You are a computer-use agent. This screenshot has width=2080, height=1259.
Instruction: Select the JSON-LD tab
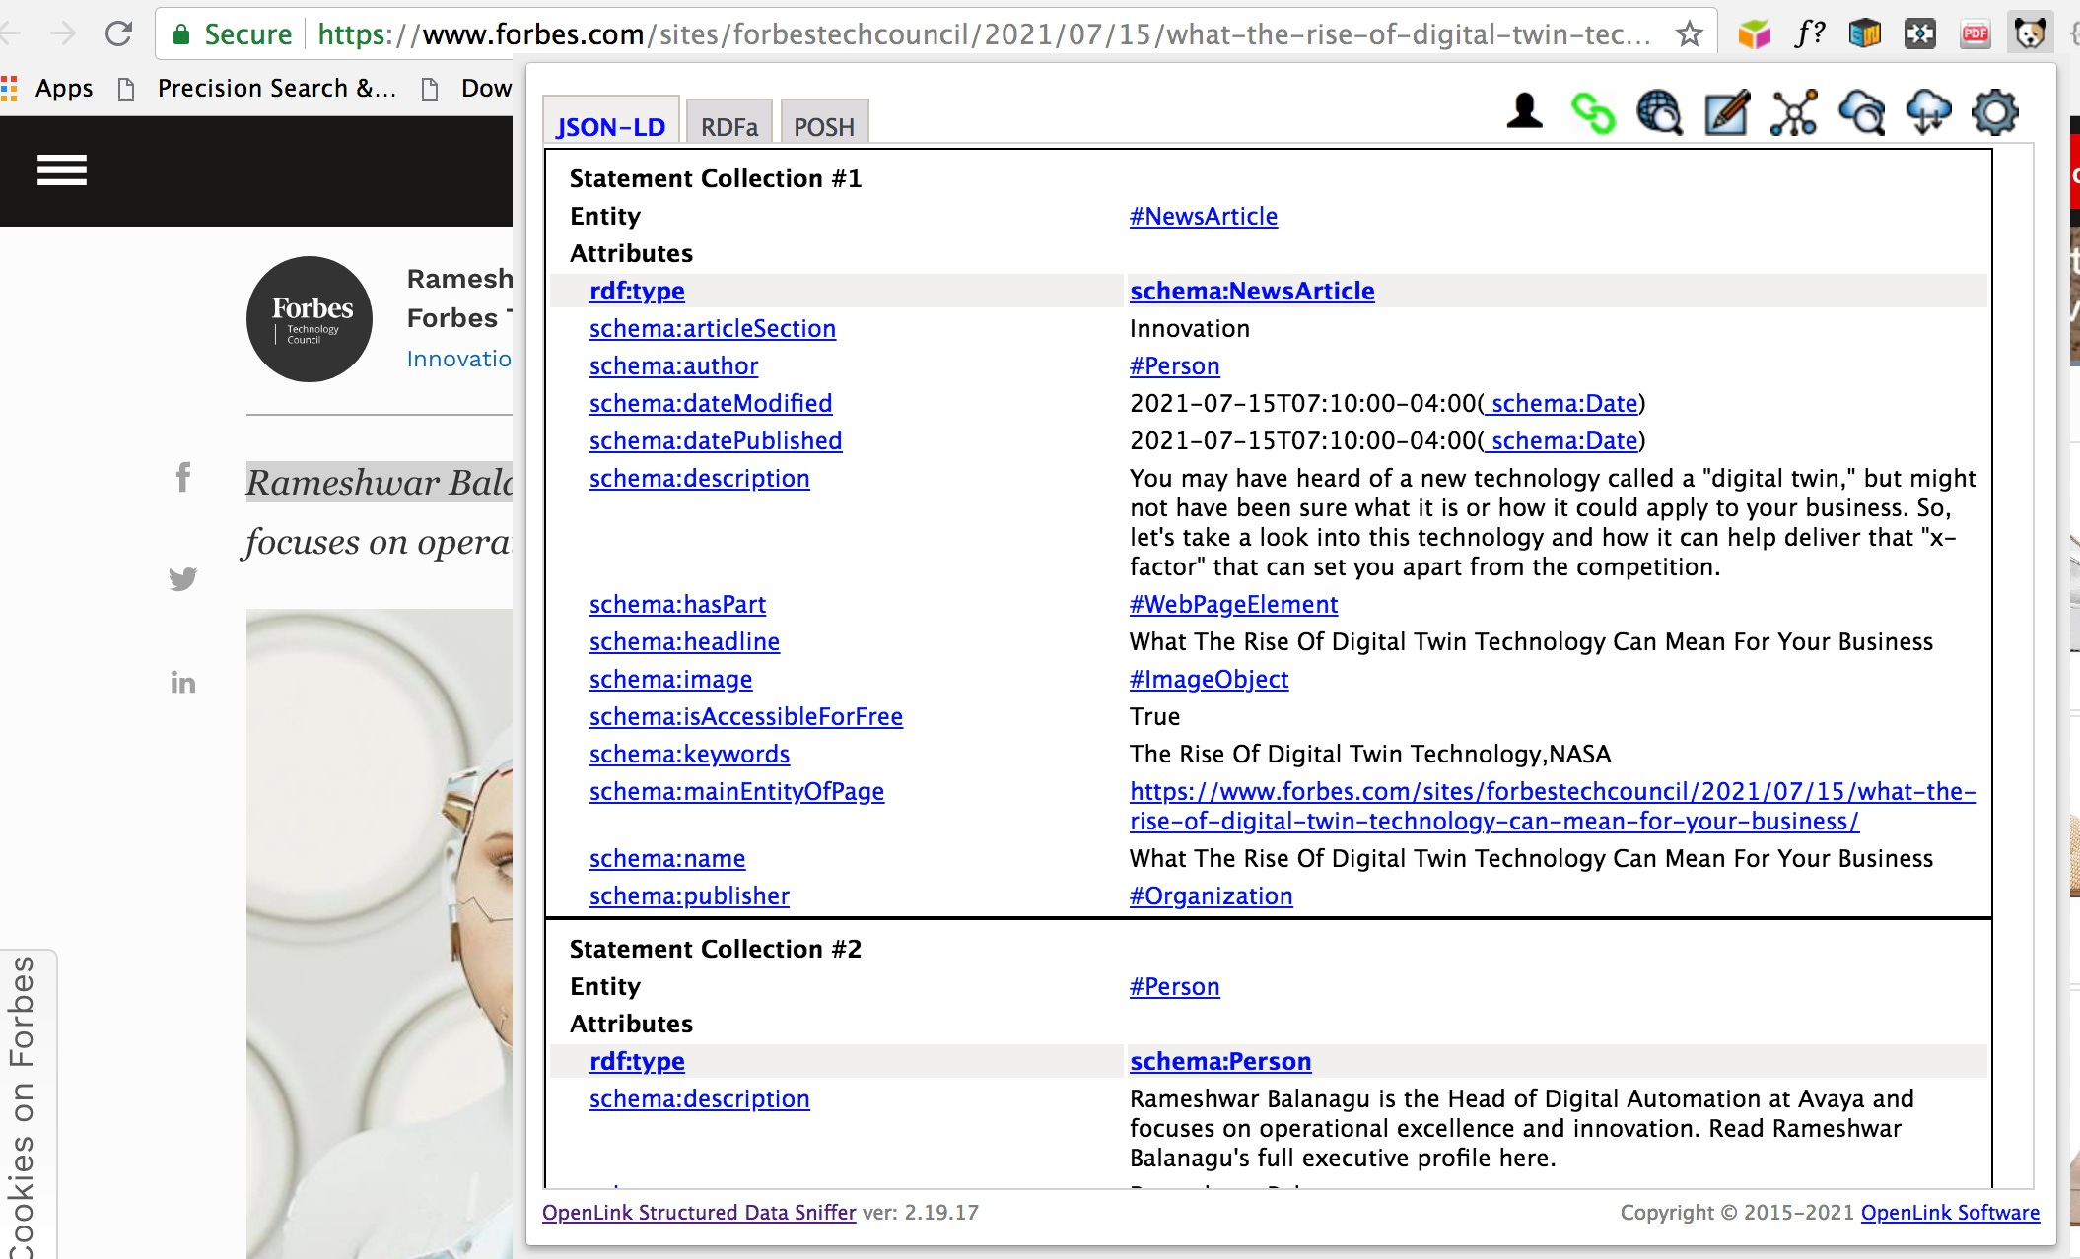610,127
